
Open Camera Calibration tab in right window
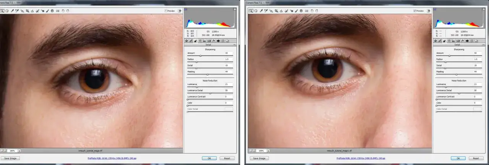coord(467,40)
